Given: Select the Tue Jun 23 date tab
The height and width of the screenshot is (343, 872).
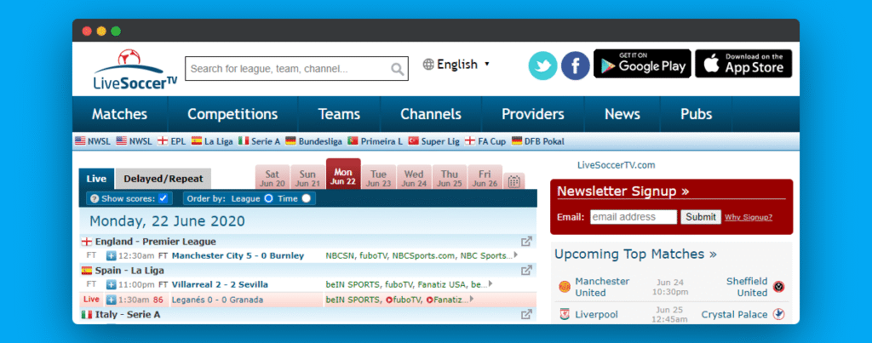Looking at the screenshot, I should [x=379, y=177].
